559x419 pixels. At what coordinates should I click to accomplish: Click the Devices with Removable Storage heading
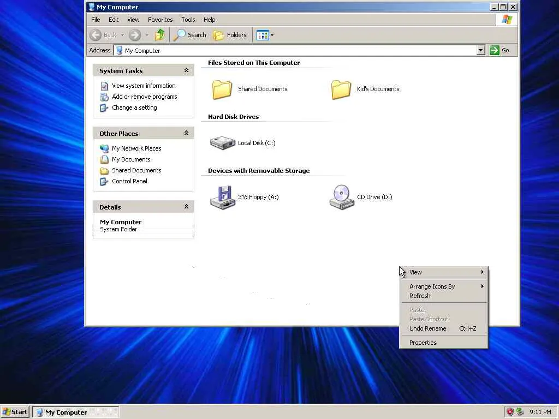point(259,171)
